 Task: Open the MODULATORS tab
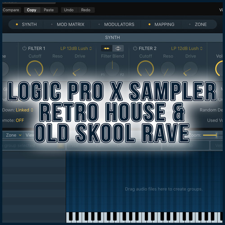coord(116,24)
